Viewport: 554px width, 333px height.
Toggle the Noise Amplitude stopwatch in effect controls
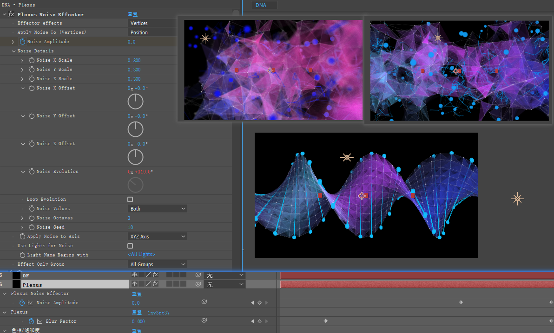coord(22,42)
